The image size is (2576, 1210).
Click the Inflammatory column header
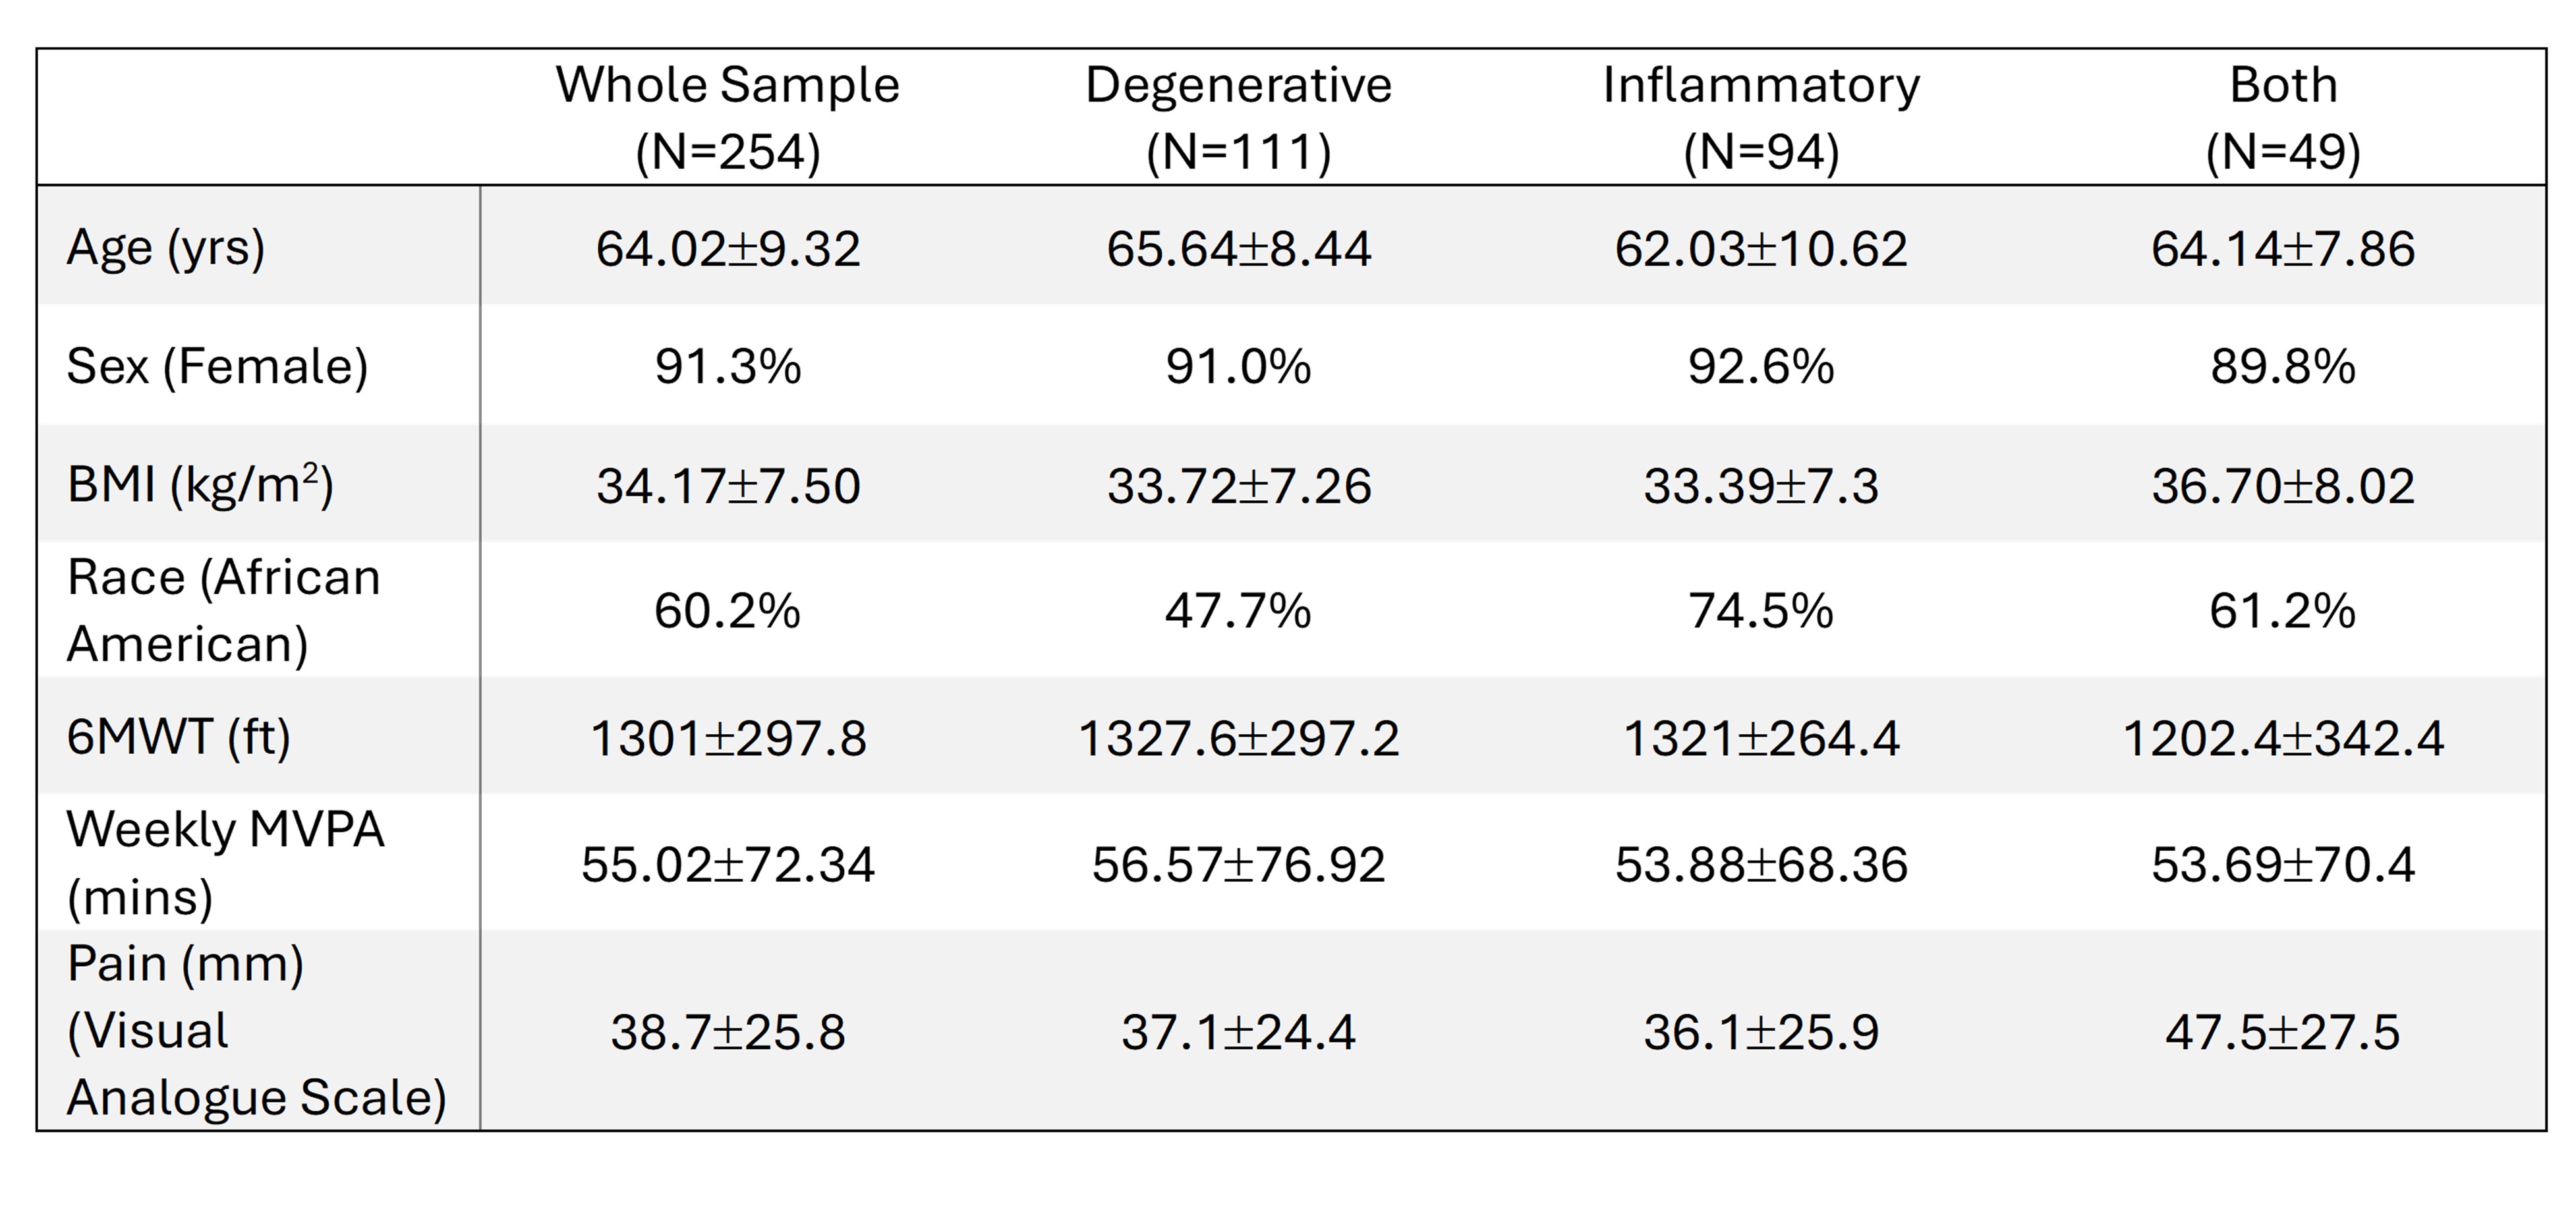[1761, 117]
